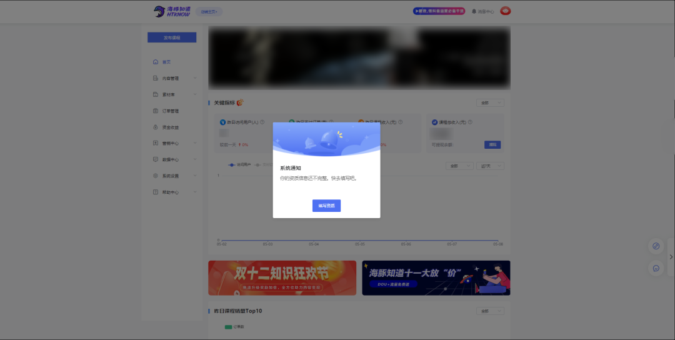Click the 素材库 folder icon
Image resolution: width=675 pixels, height=340 pixels.
coord(156,94)
